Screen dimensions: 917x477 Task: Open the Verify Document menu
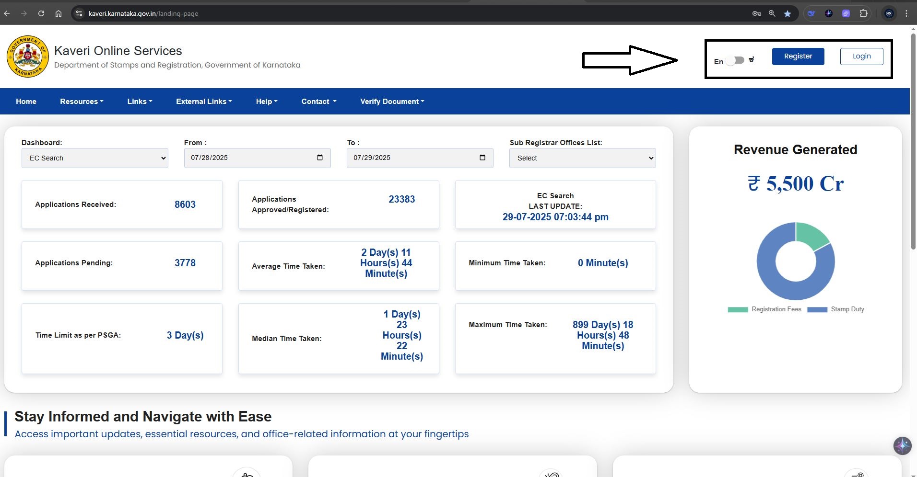[x=392, y=102]
